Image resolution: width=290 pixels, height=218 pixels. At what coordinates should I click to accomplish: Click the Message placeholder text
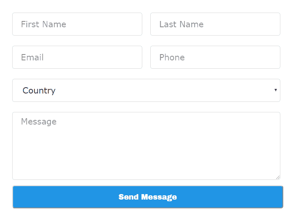pyautogui.click(x=39, y=122)
